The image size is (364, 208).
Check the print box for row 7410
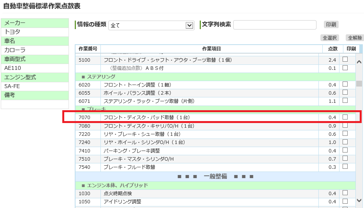tap(345, 150)
